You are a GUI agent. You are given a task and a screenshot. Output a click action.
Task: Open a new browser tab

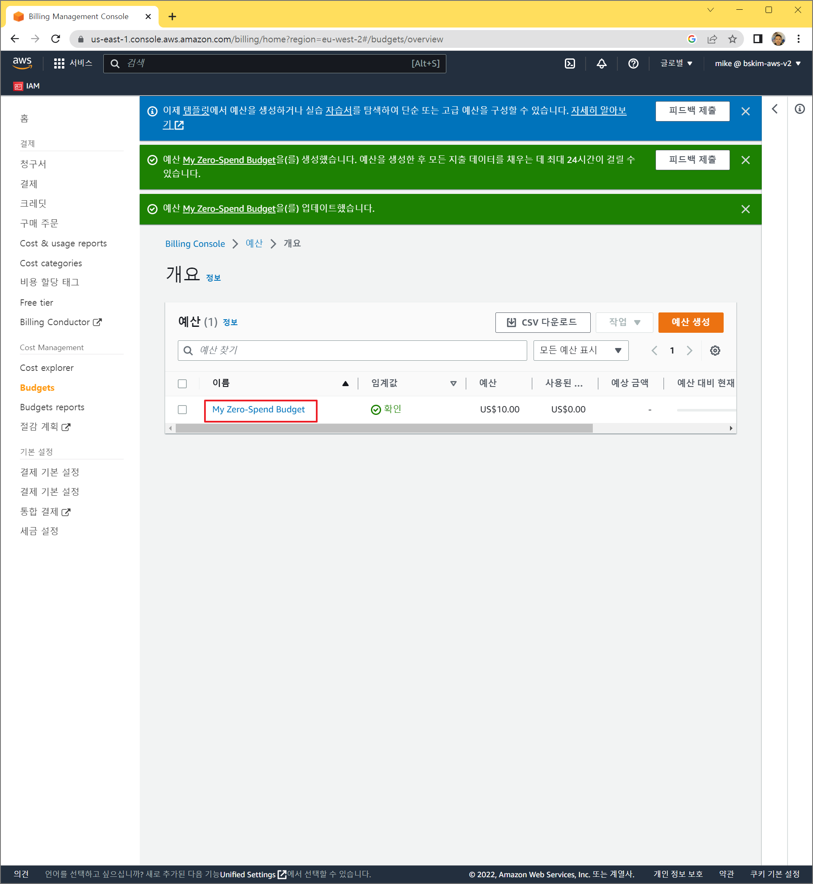tap(172, 17)
